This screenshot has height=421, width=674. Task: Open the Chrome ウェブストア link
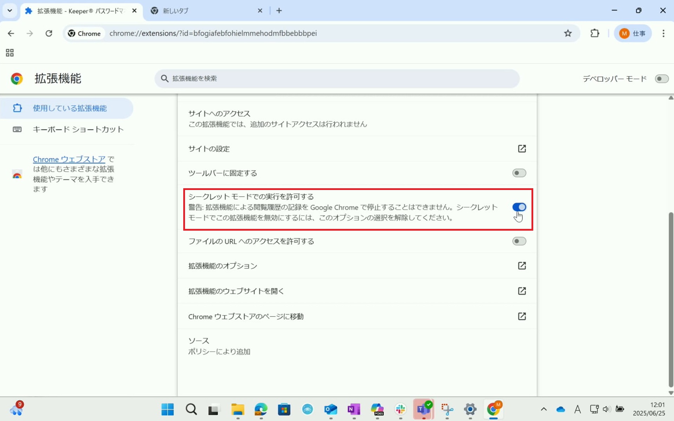(69, 159)
